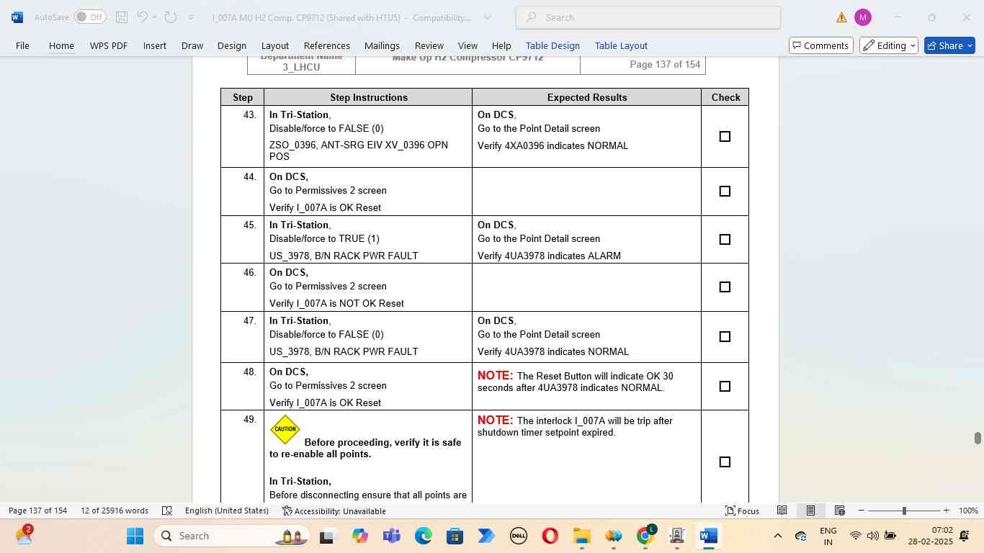This screenshot has height=553, width=984.
Task: Open document title dropdown chevron
Action: click(487, 17)
